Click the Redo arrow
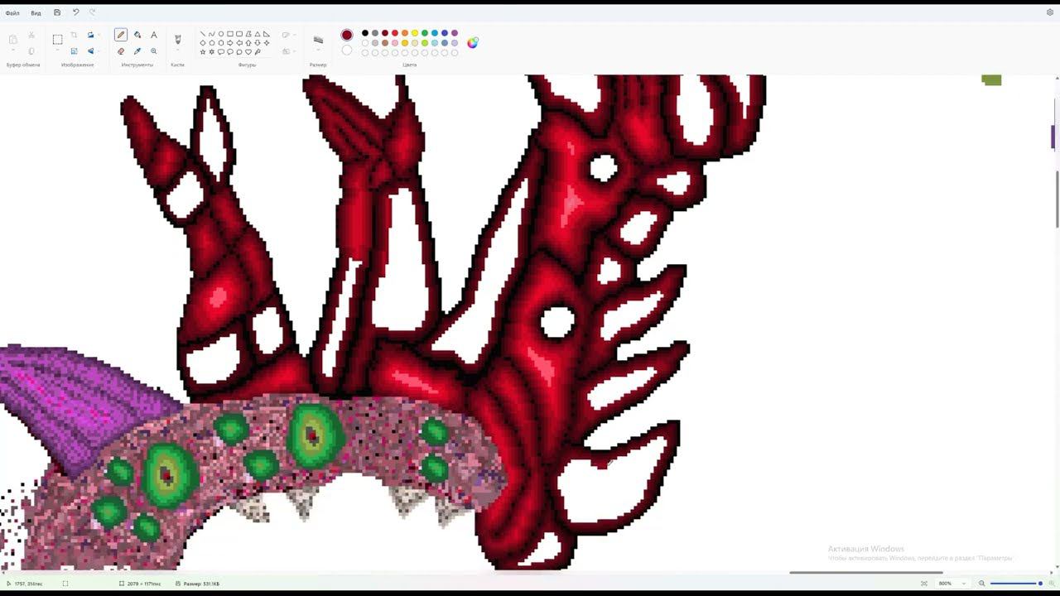This screenshot has width=1060, height=596. click(x=92, y=12)
